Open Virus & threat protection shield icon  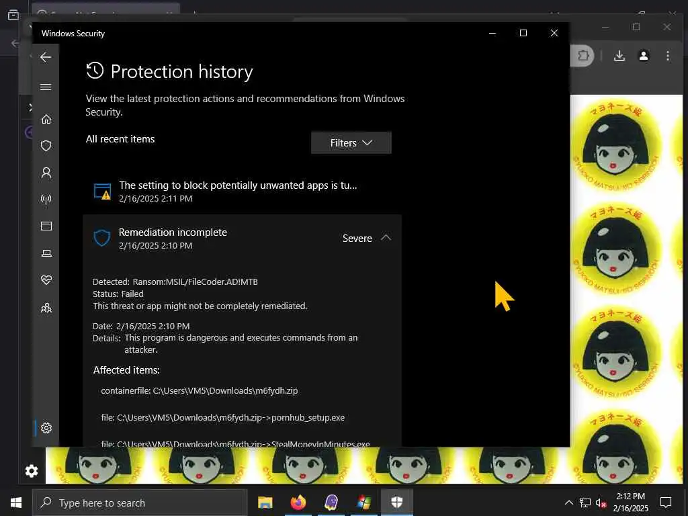tap(46, 146)
